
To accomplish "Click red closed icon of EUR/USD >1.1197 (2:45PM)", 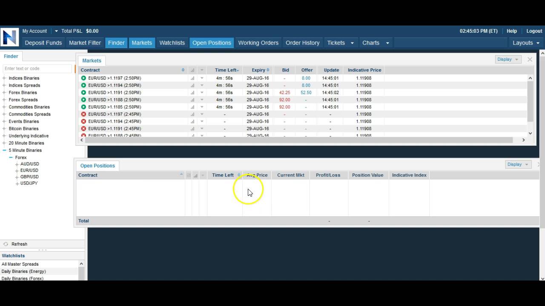I will coord(83,114).
